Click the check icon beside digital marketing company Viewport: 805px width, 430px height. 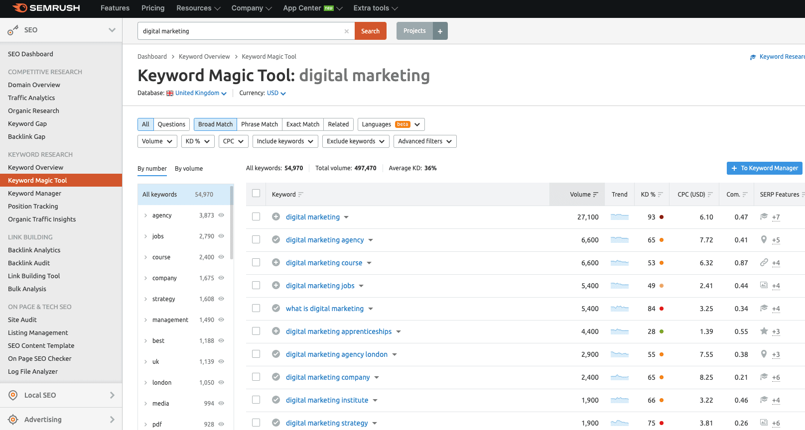[x=276, y=377]
